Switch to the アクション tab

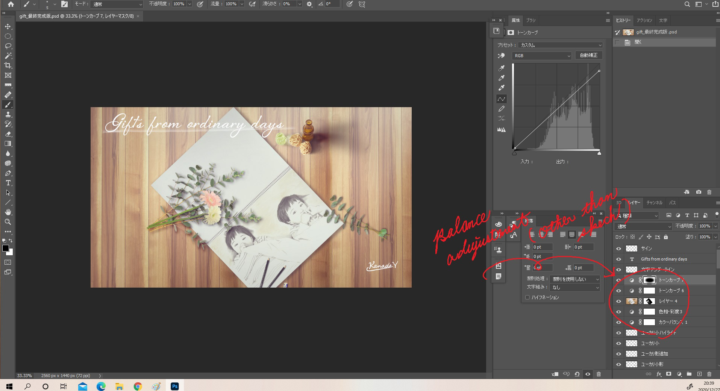click(x=644, y=20)
